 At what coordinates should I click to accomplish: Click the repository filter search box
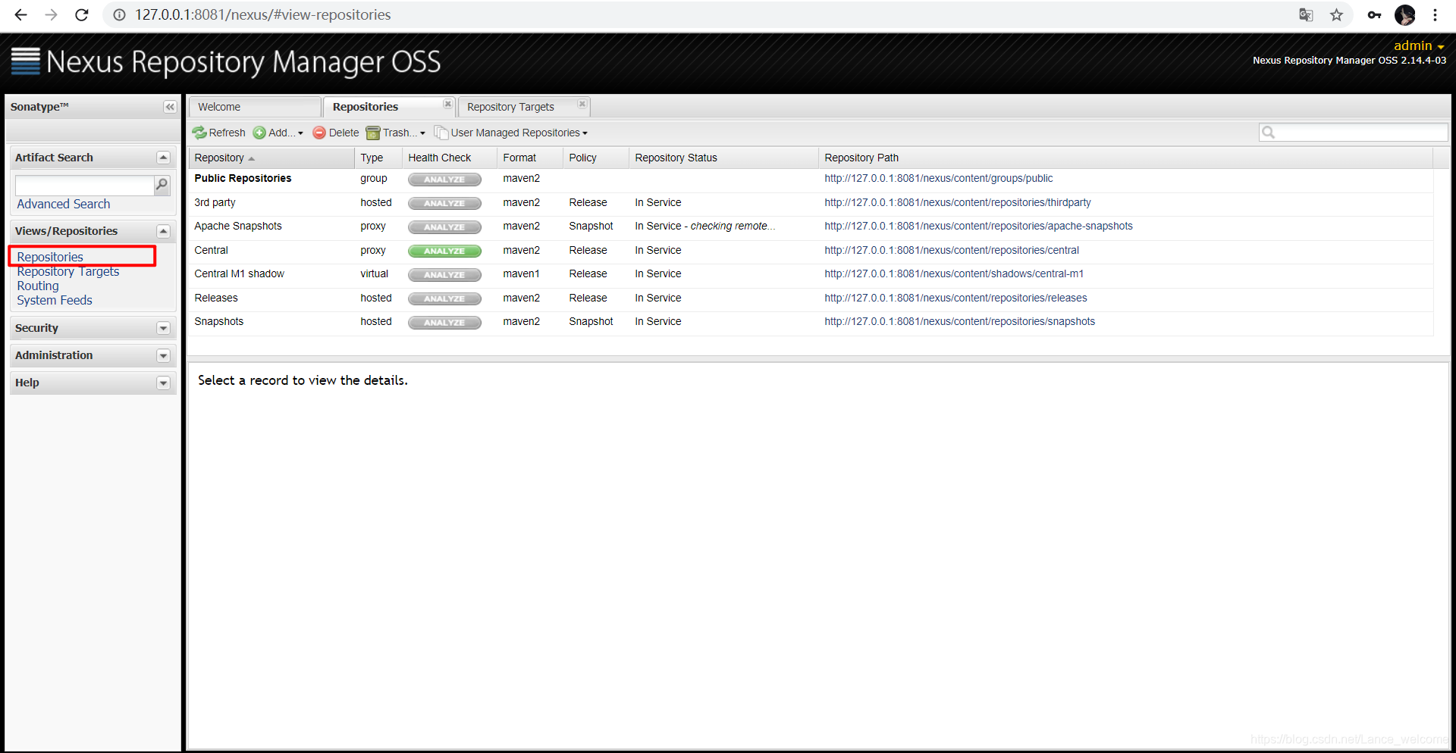1353,133
